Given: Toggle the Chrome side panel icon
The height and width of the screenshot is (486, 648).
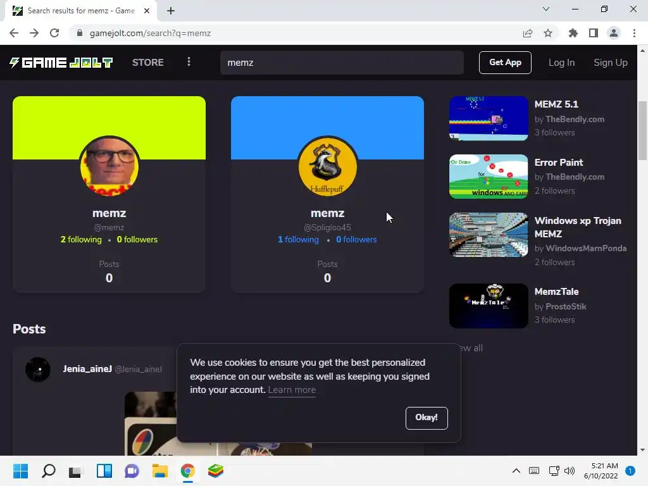Looking at the screenshot, I should (x=594, y=33).
